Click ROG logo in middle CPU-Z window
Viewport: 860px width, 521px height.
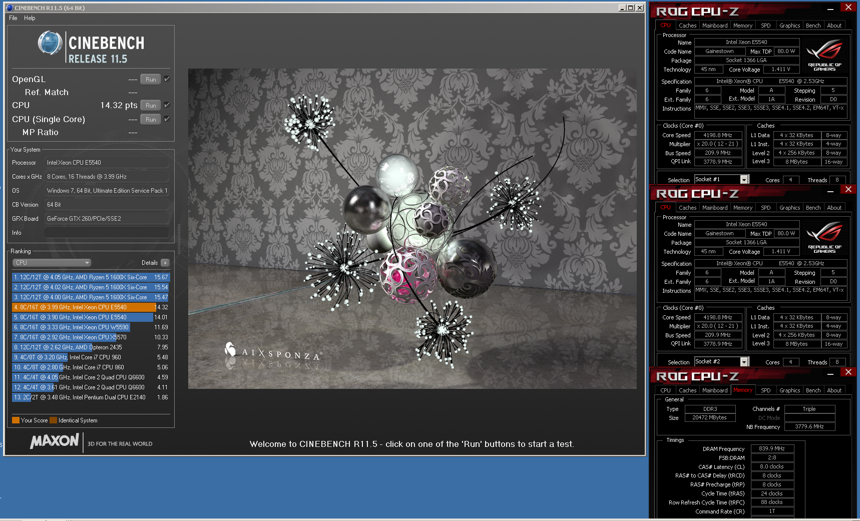coord(824,237)
